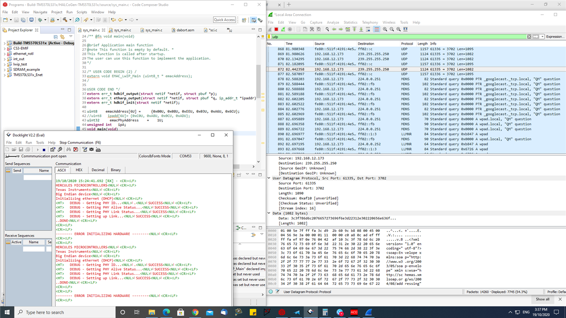Open CCS new file dropdown arrow
The image size is (566, 318).
[11, 20]
